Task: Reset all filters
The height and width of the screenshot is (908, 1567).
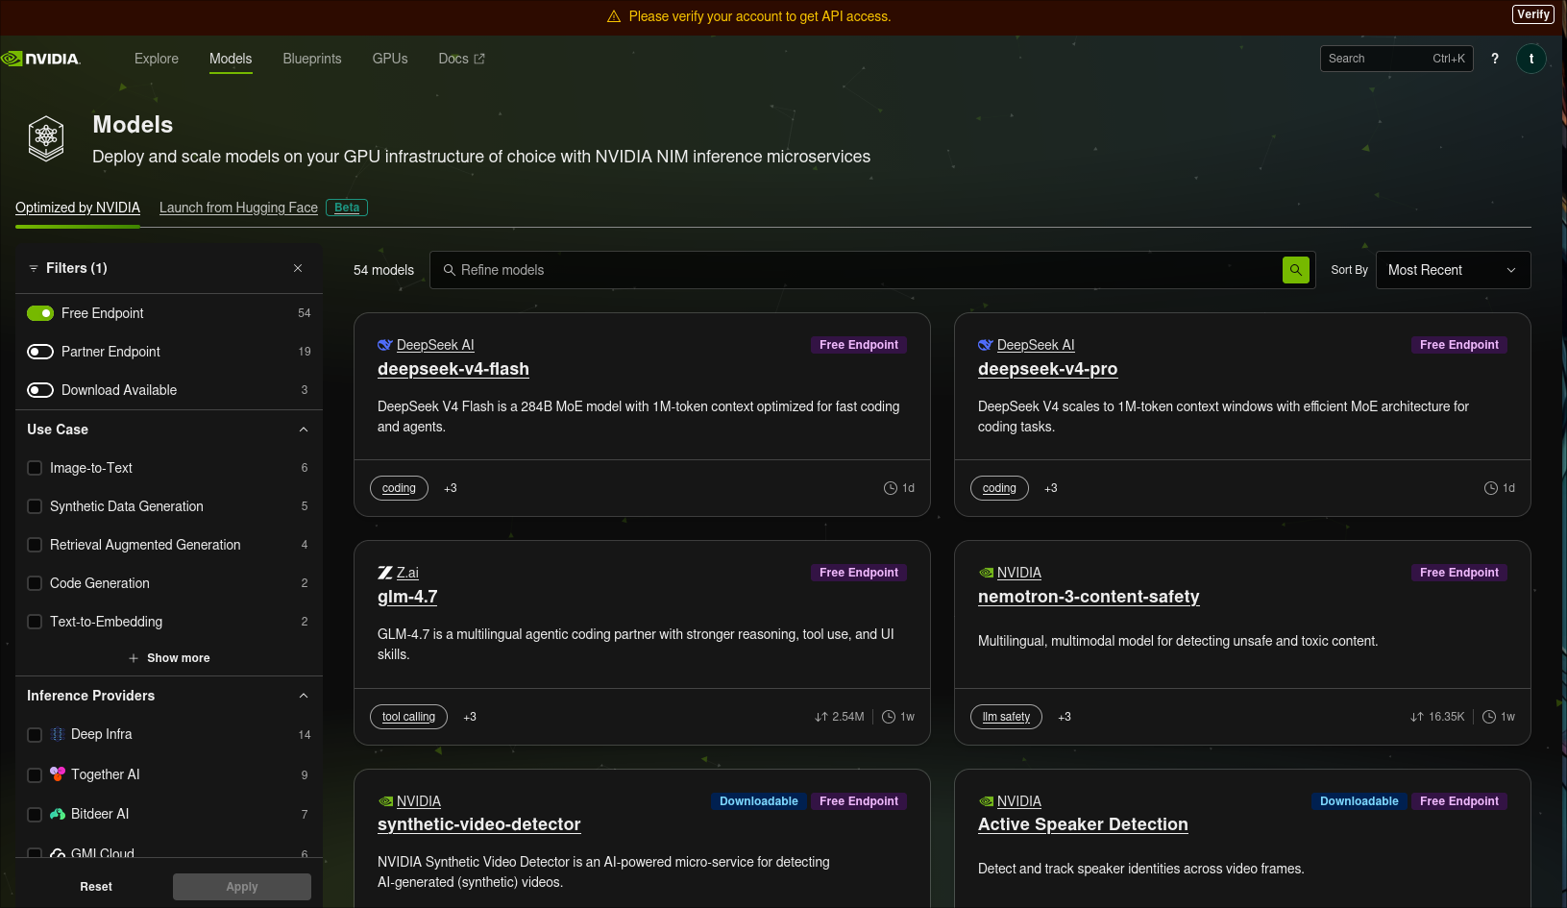Action: (96, 887)
